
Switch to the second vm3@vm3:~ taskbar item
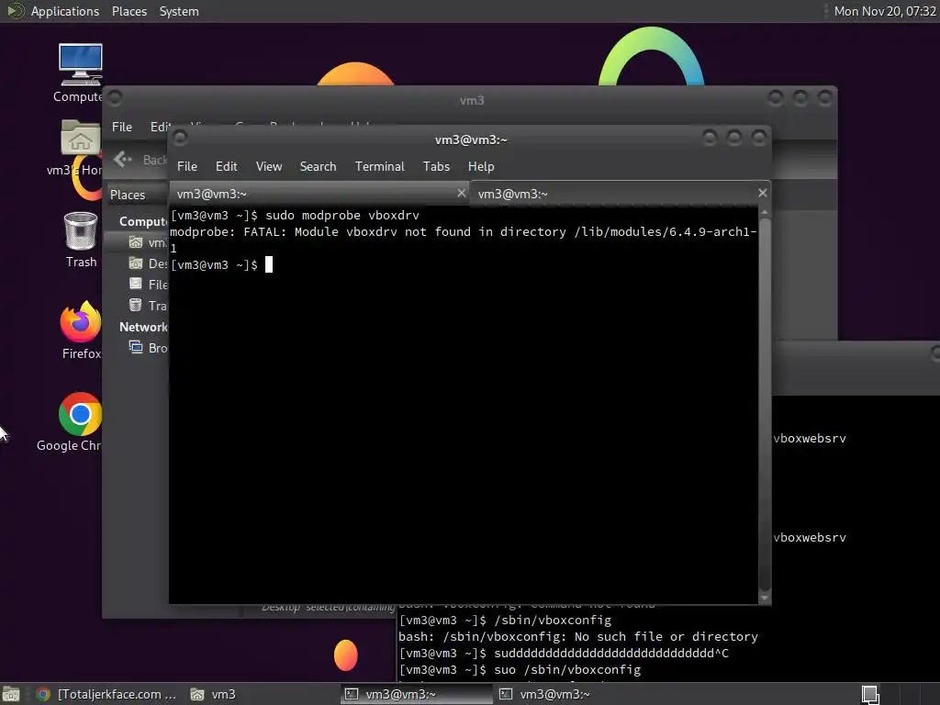pos(545,694)
